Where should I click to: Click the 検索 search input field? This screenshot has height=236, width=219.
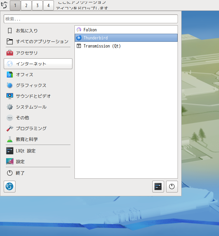tap(91, 19)
